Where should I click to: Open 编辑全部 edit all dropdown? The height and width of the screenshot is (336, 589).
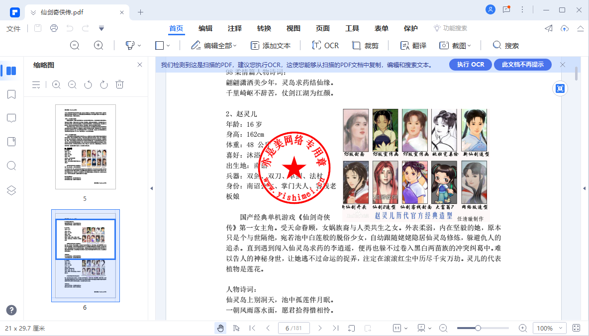[x=214, y=45]
